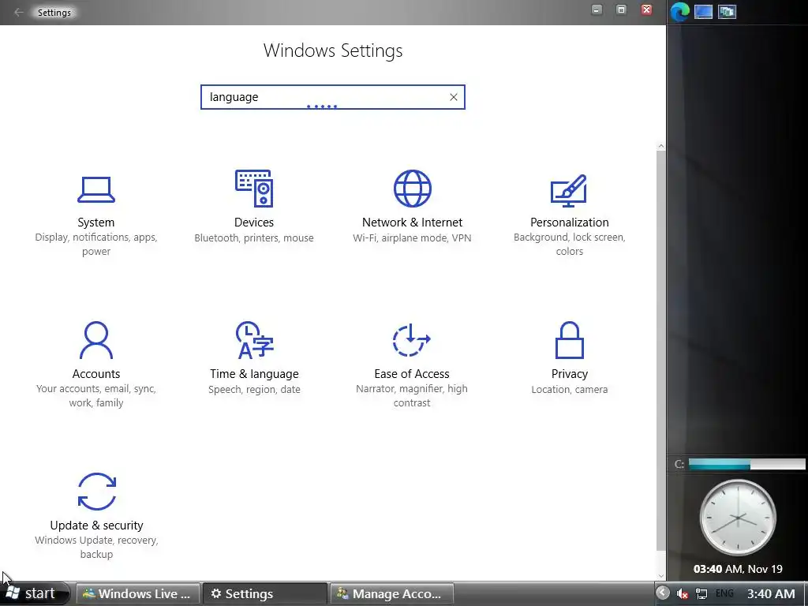808x606 pixels.
Task: Click the 03:40 AM, Nov 19 gadget text
Action: point(738,569)
